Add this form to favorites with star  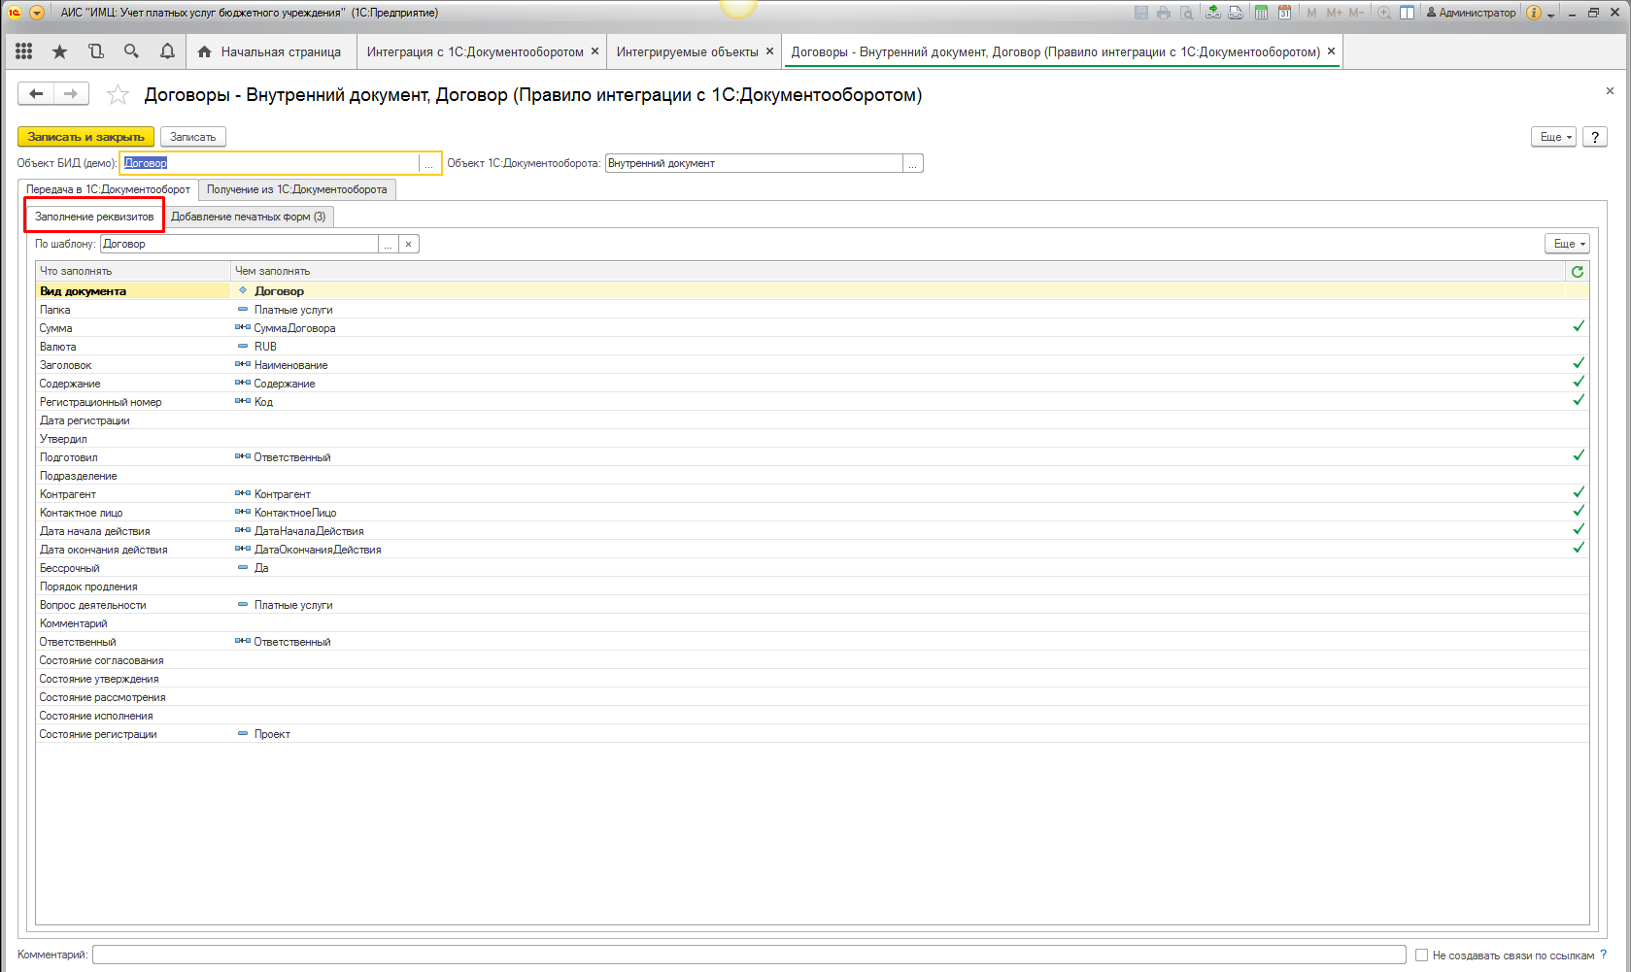pyautogui.click(x=118, y=94)
